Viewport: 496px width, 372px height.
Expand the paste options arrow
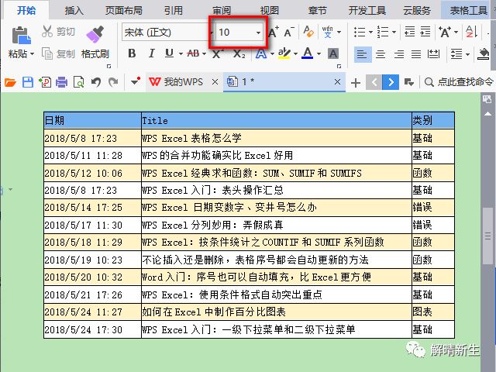point(32,54)
